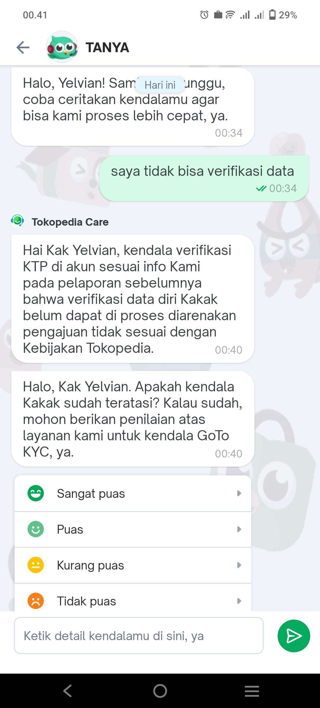Select the Puas smiley face icon
Viewport: 320px width, 708px height.
point(36,529)
